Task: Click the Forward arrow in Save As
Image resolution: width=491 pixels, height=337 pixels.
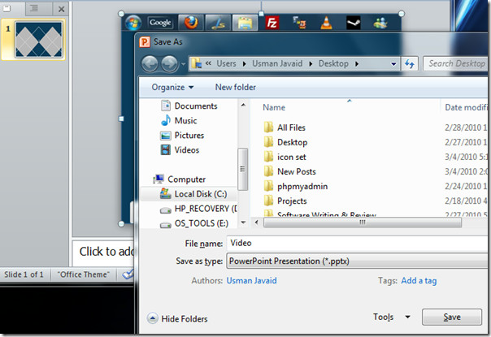Action: click(x=169, y=64)
